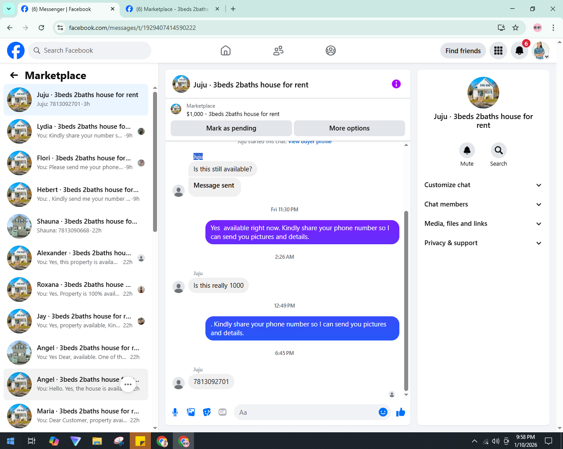Open File Explorer from taskbar
The width and height of the screenshot is (563, 449).
click(97, 441)
